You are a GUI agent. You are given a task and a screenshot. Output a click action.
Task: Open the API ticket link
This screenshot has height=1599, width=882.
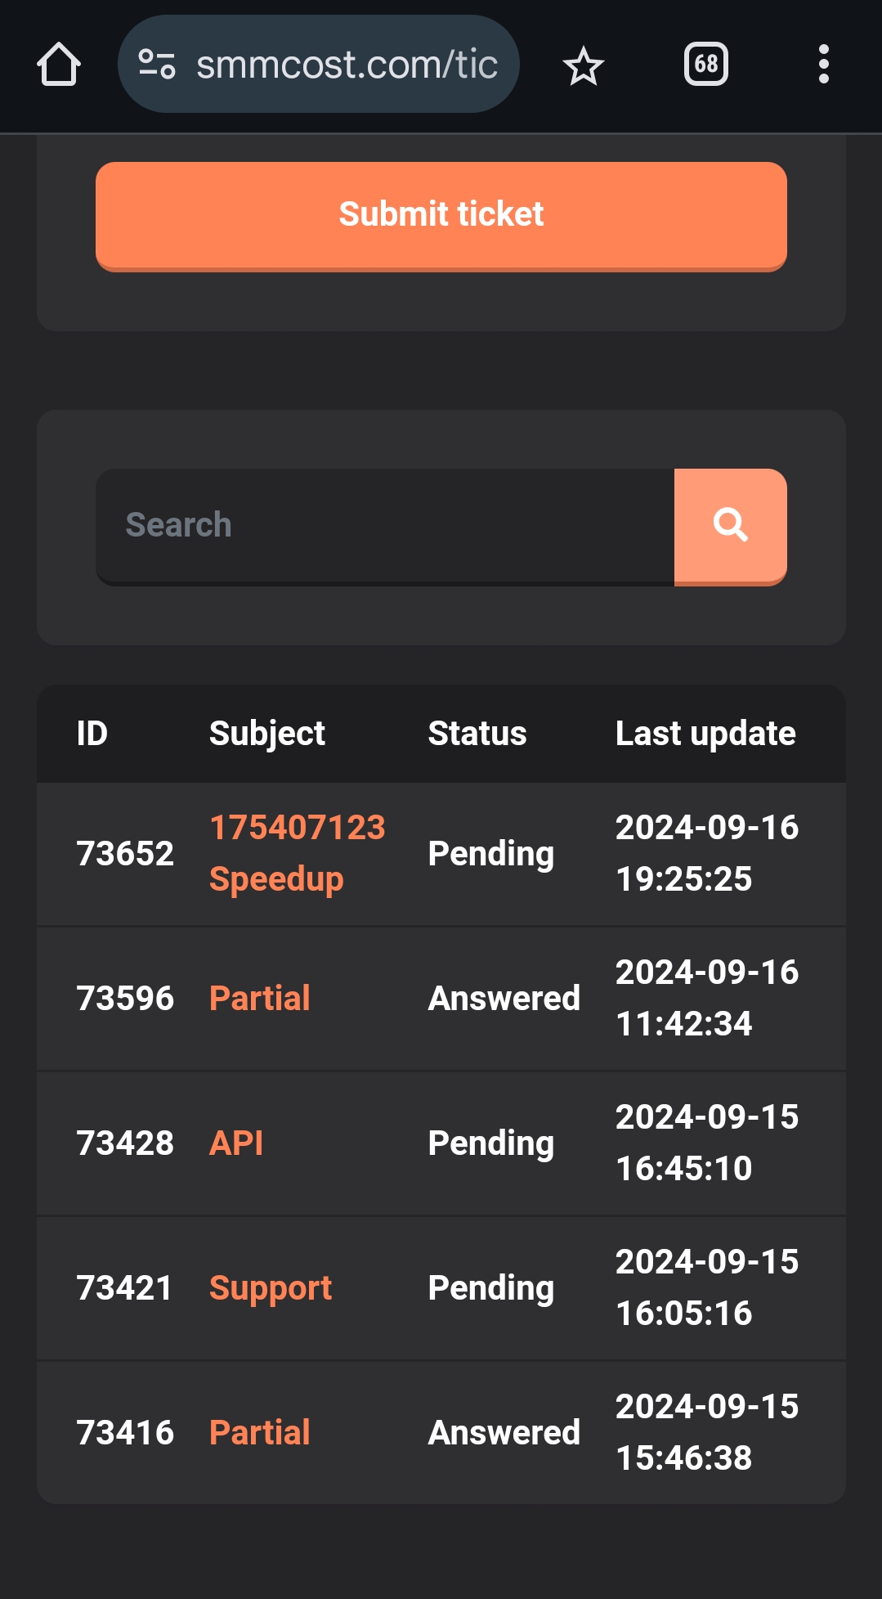(236, 1143)
